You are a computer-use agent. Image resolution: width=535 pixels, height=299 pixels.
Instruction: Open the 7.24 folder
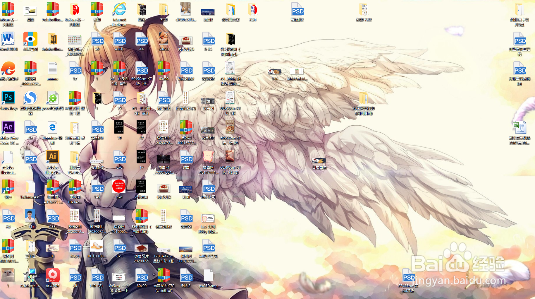pos(253,12)
